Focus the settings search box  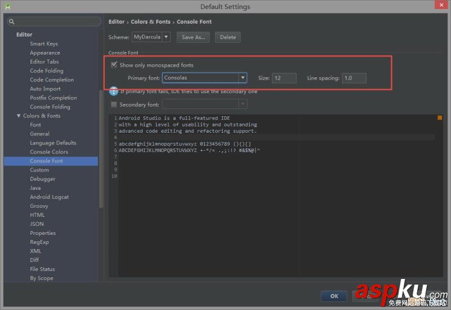pyautogui.click(x=54, y=21)
